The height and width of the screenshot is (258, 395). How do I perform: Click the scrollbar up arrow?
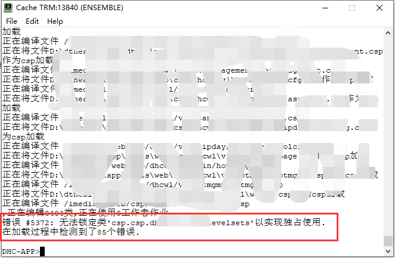tap(388, 33)
